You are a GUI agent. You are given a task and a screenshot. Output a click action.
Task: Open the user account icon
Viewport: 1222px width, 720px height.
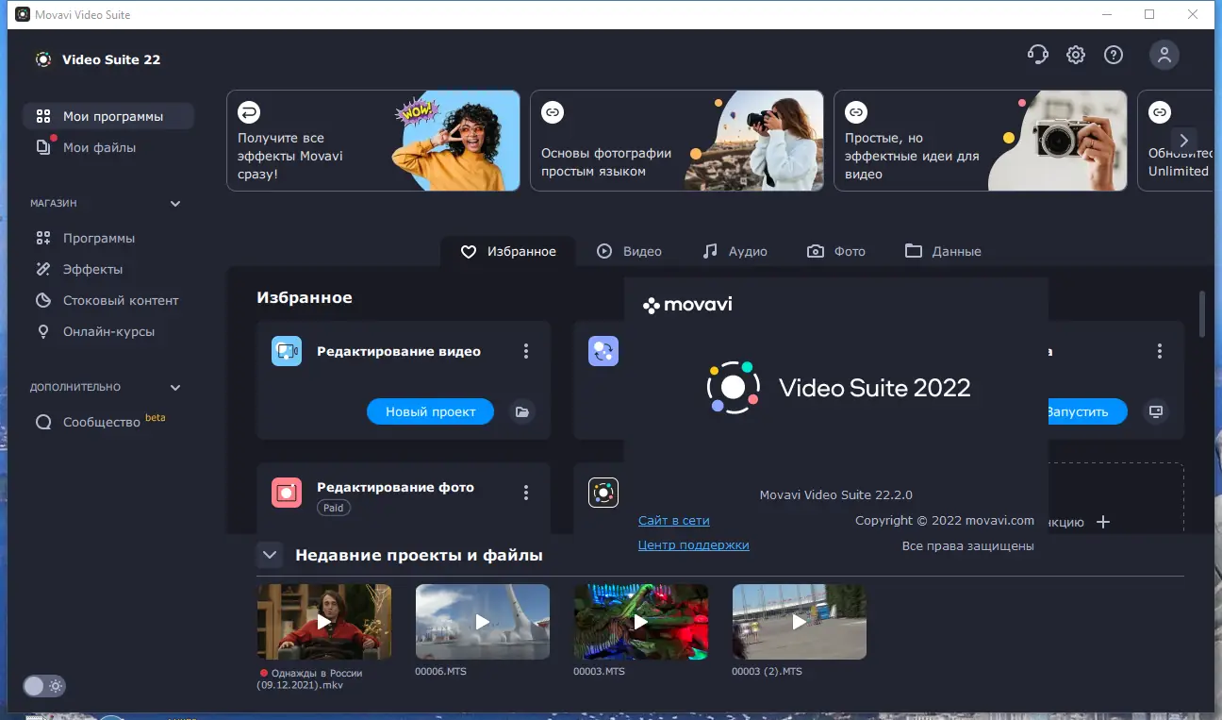[1164, 55]
